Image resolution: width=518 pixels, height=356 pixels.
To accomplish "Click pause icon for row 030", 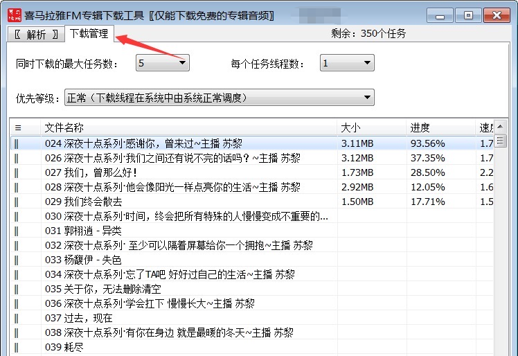I will (x=17, y=217).
